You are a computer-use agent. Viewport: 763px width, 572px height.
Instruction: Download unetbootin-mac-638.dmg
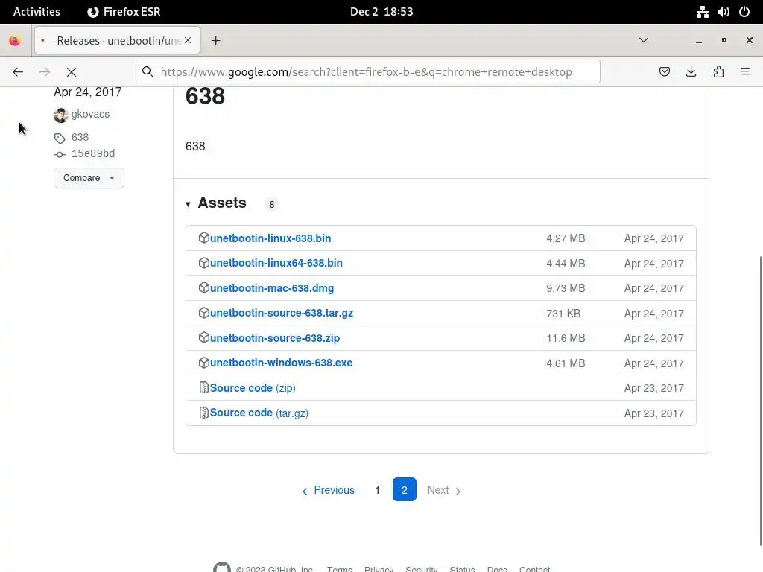(271, 288)
